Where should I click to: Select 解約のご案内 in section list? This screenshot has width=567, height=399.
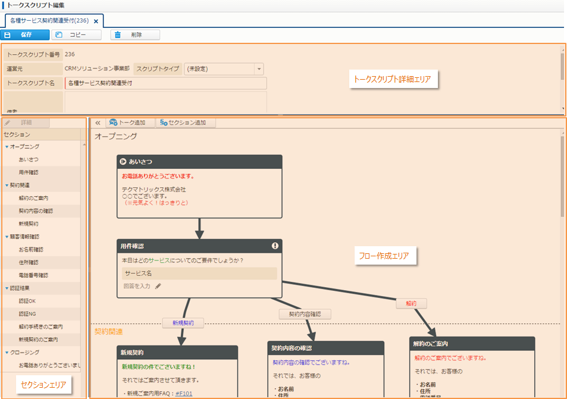click(x=33, y=197)
